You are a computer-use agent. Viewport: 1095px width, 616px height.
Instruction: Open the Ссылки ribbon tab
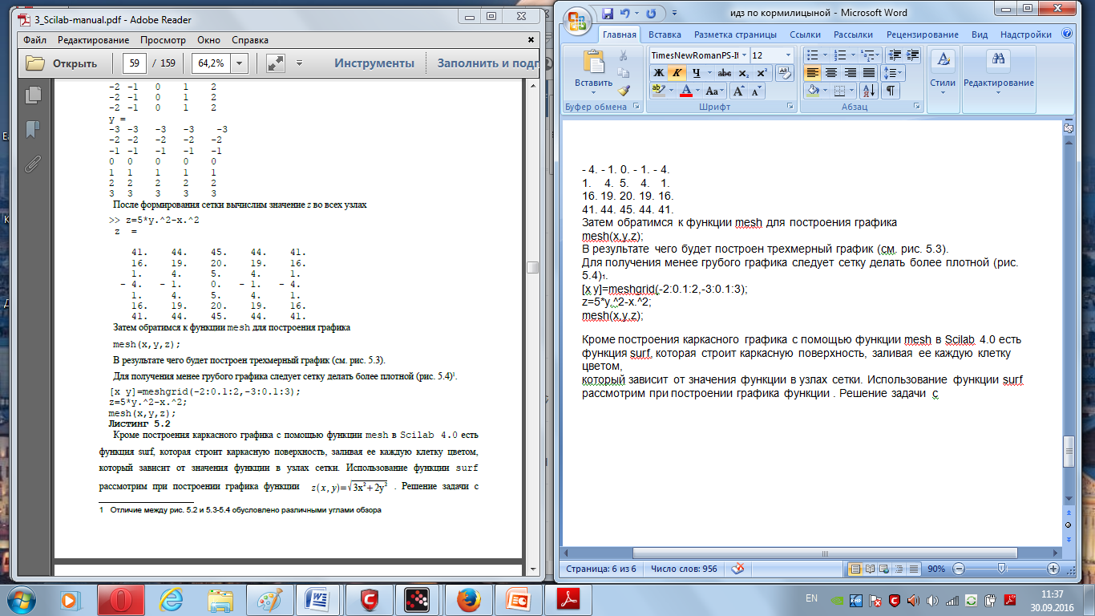pos(805,34)
